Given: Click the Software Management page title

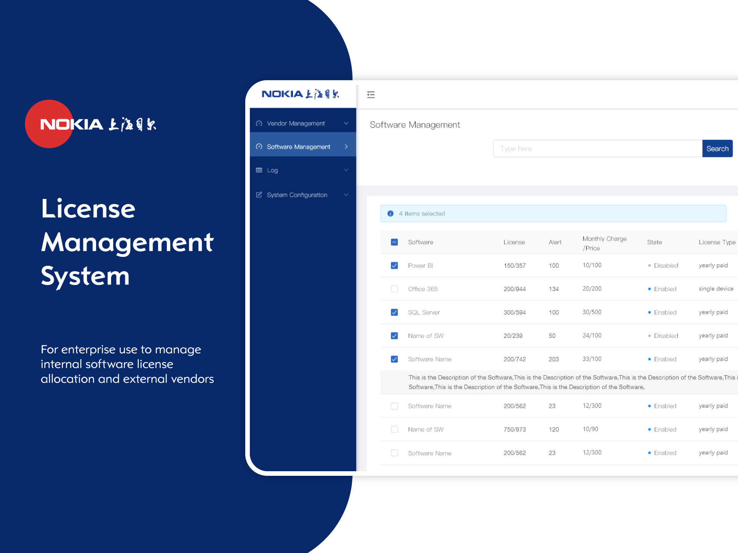Looking at the screenshot, I should tap(415, 125).
